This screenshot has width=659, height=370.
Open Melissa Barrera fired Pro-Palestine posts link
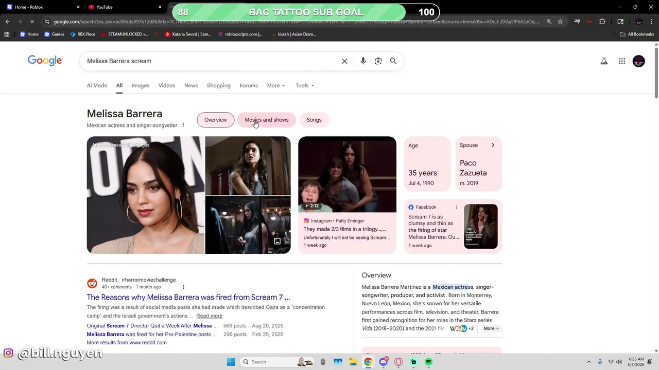pos(152,334)
